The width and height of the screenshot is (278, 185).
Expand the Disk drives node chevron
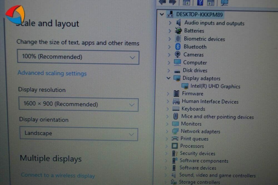pyautogui.click(x=169, y=70)
